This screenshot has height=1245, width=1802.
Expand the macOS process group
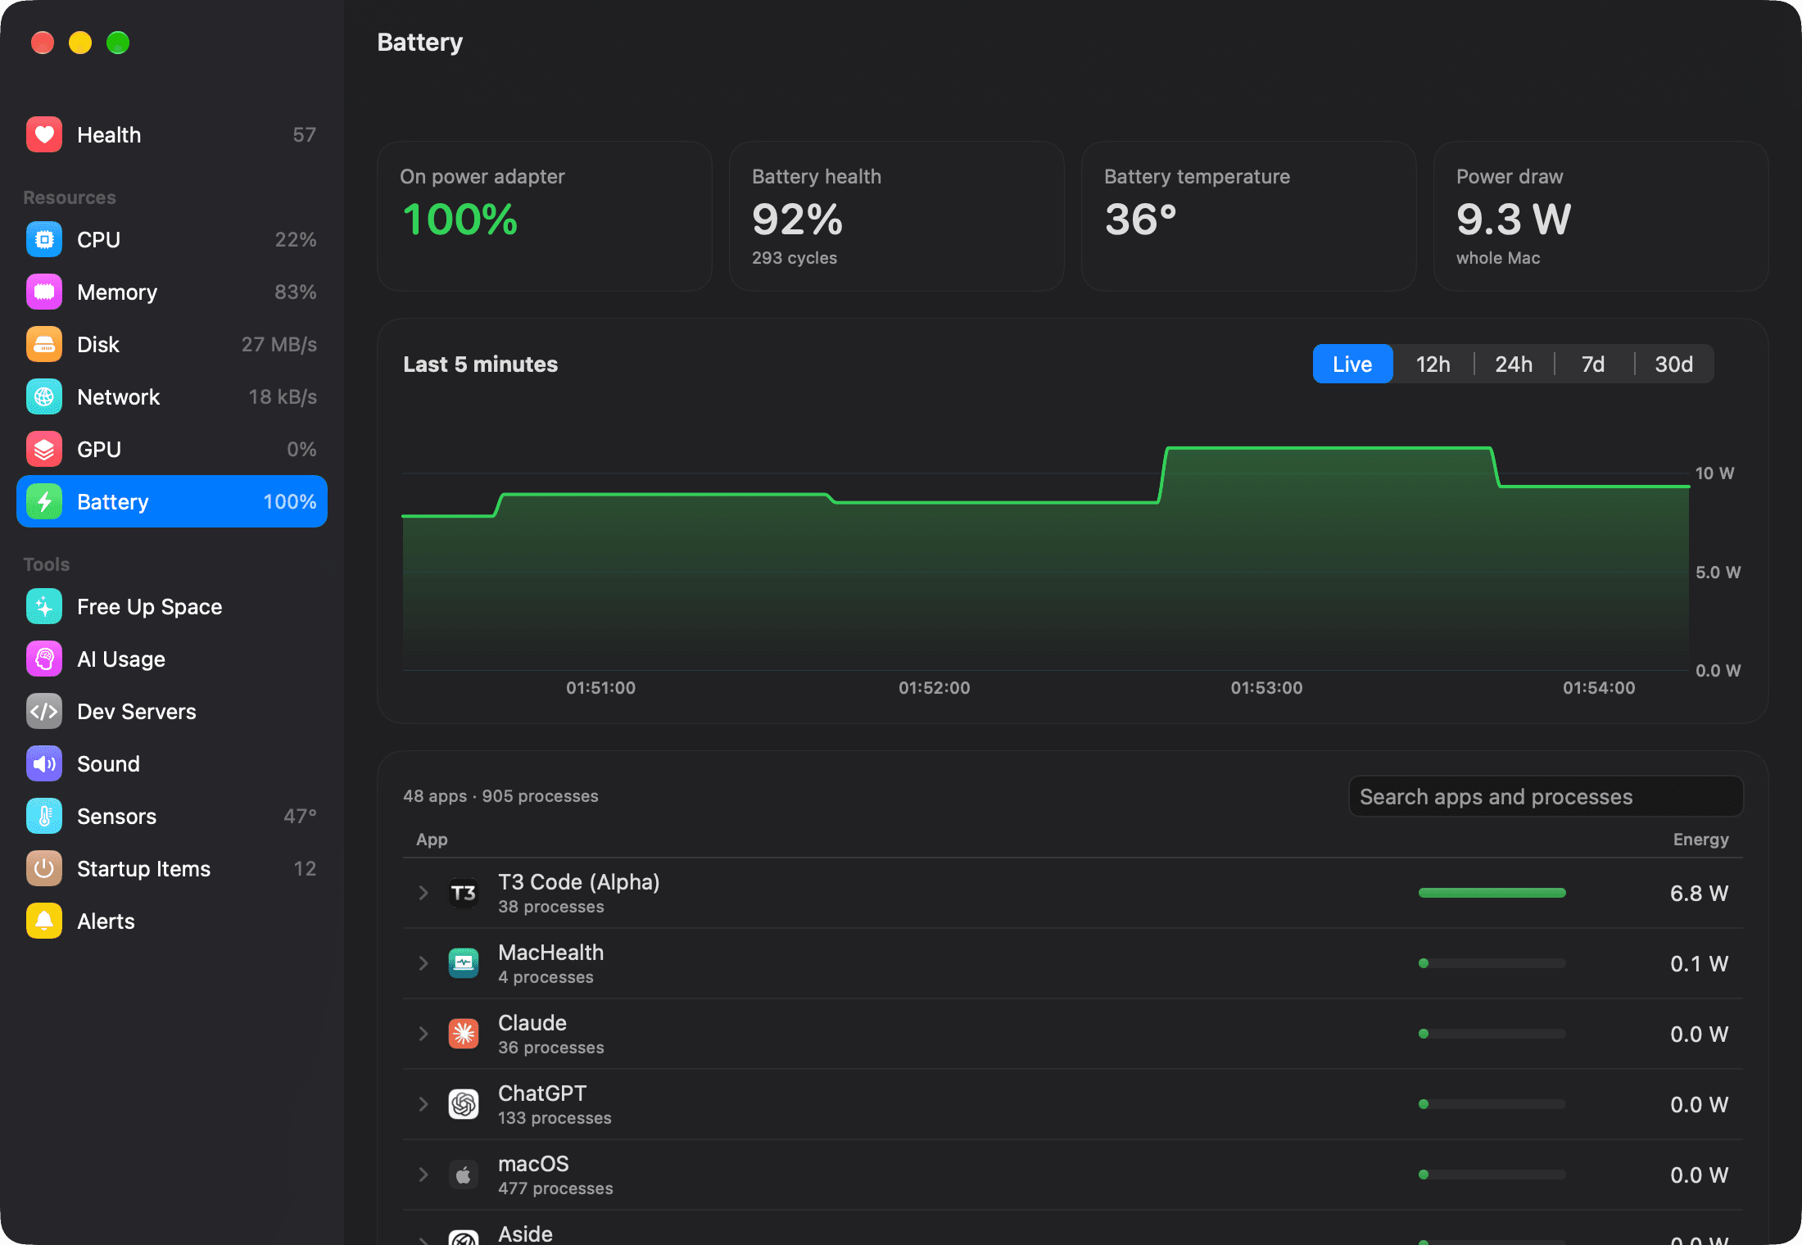(423, 1175)
